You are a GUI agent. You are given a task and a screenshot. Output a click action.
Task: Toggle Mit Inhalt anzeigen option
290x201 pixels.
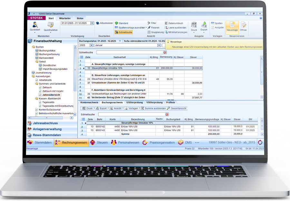click(176, 32)
